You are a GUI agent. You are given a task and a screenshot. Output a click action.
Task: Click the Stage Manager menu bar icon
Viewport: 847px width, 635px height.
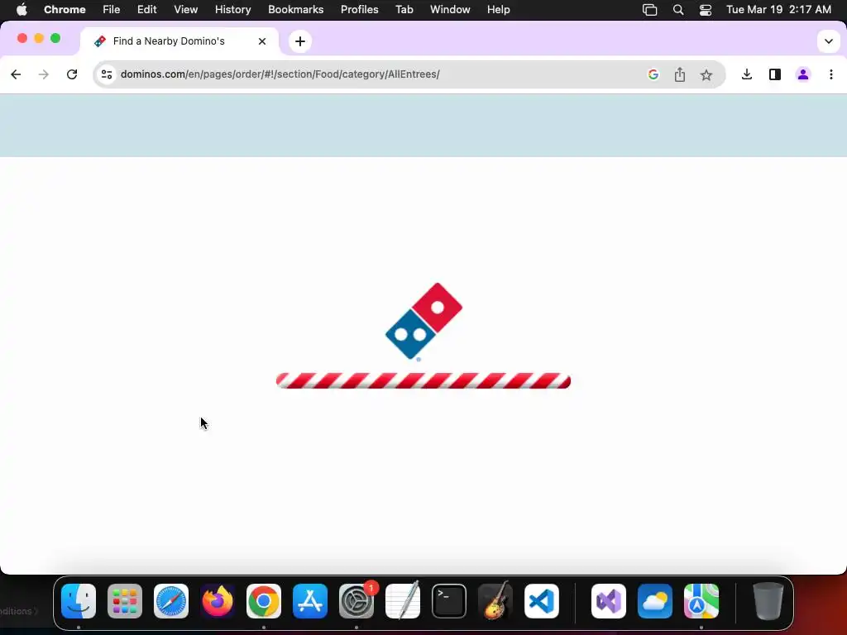point(650,10)
